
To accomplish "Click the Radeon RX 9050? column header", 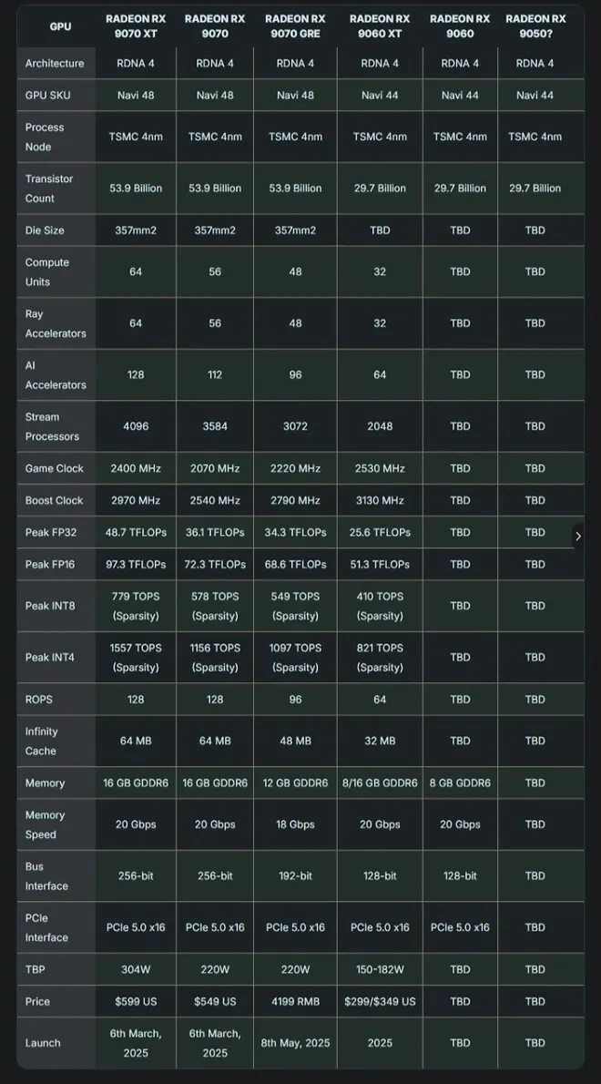I will pos(535,26).
